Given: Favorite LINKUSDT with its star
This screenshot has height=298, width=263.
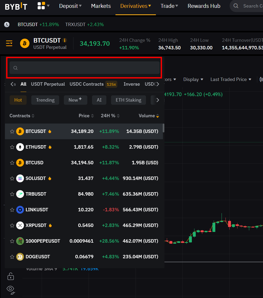Looking at the screenshot, I should pyautogui.click(x=12, y=210).
